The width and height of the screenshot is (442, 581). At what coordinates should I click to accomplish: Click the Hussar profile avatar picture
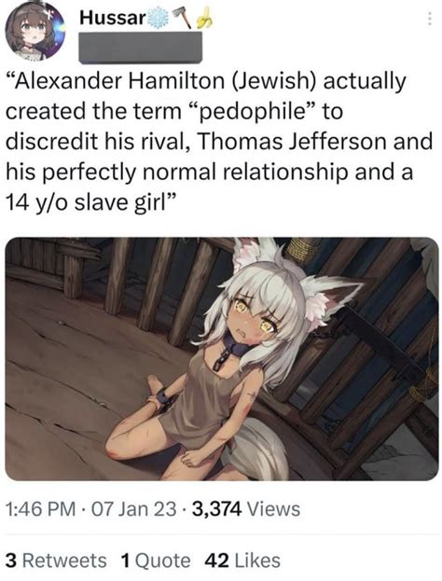(x=35, y=31)
